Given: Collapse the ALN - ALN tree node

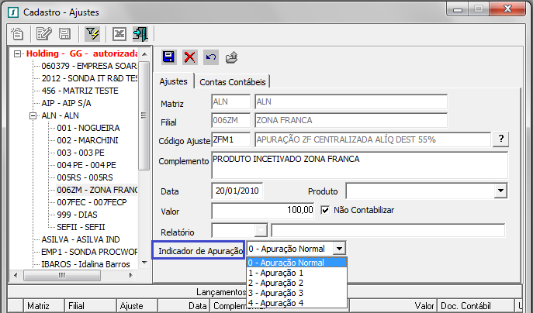Looking at the screenshot, I should click(32, 115).
